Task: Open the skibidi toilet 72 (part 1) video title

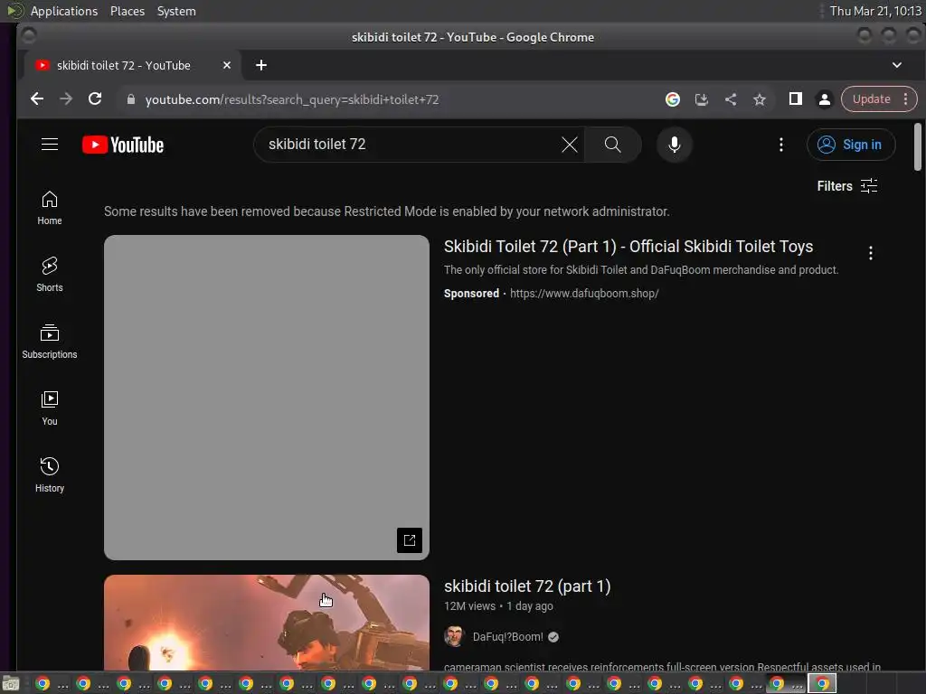Action: pyautogui.click(x=527, y=586)
